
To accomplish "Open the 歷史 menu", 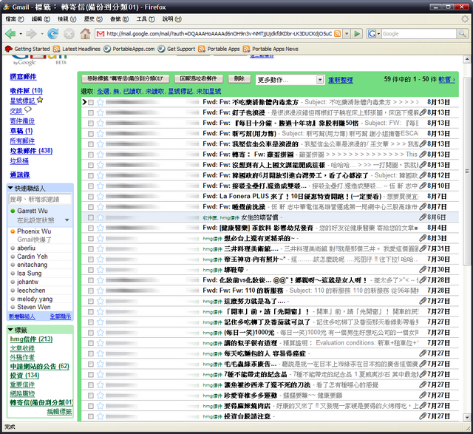I will coord(93,19).
